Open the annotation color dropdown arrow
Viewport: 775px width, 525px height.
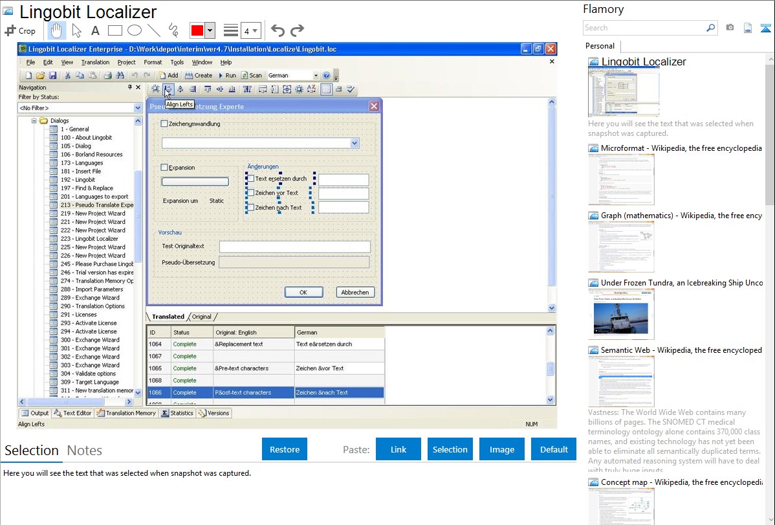211,30
